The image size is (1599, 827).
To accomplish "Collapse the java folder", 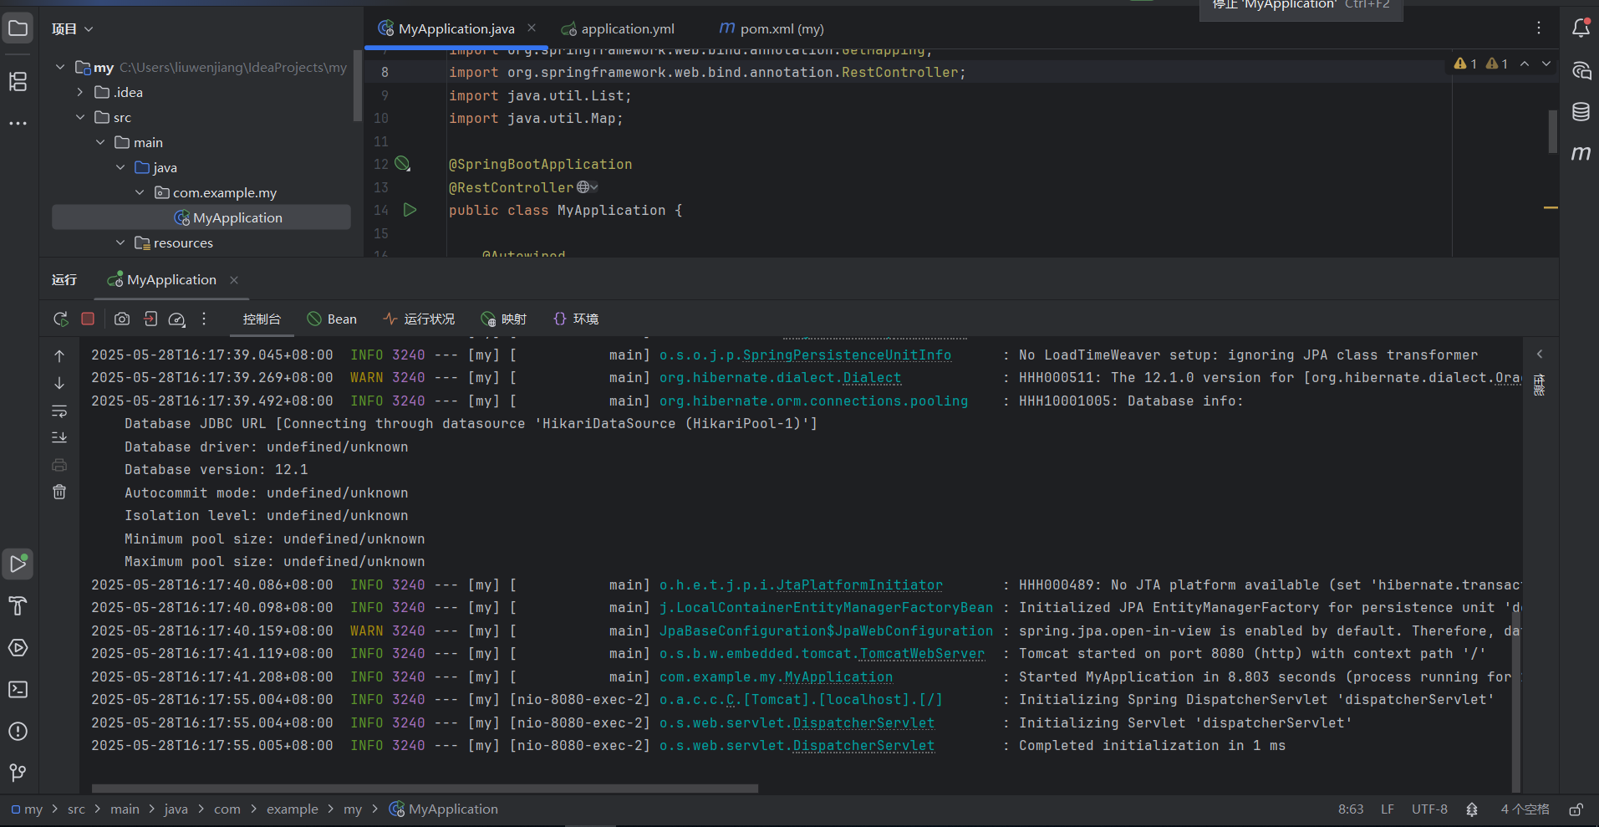I will 120,167.
